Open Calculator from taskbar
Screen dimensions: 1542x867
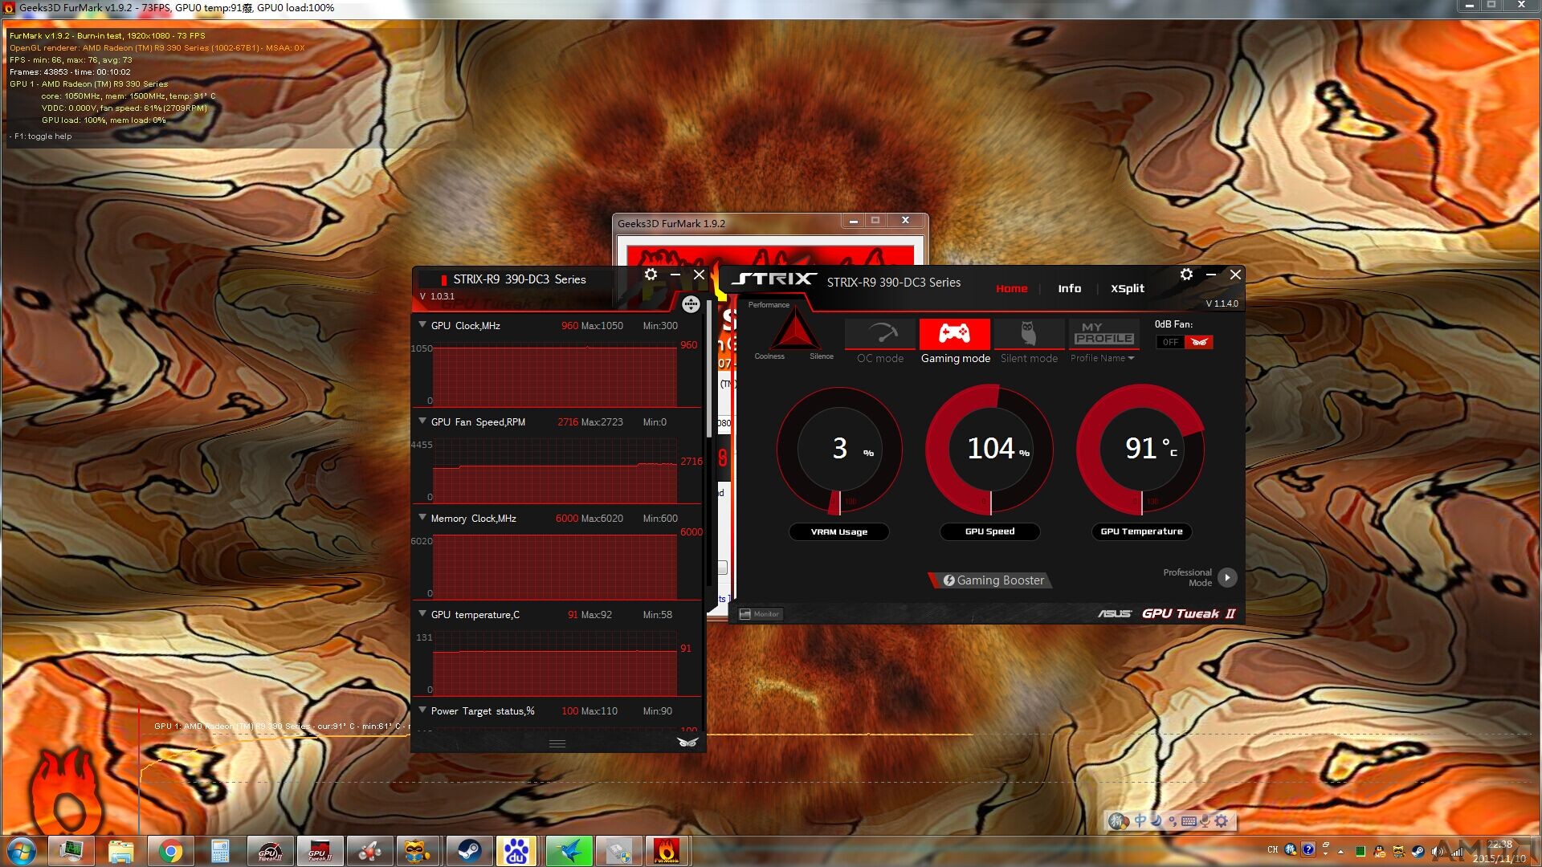(220, 851)
